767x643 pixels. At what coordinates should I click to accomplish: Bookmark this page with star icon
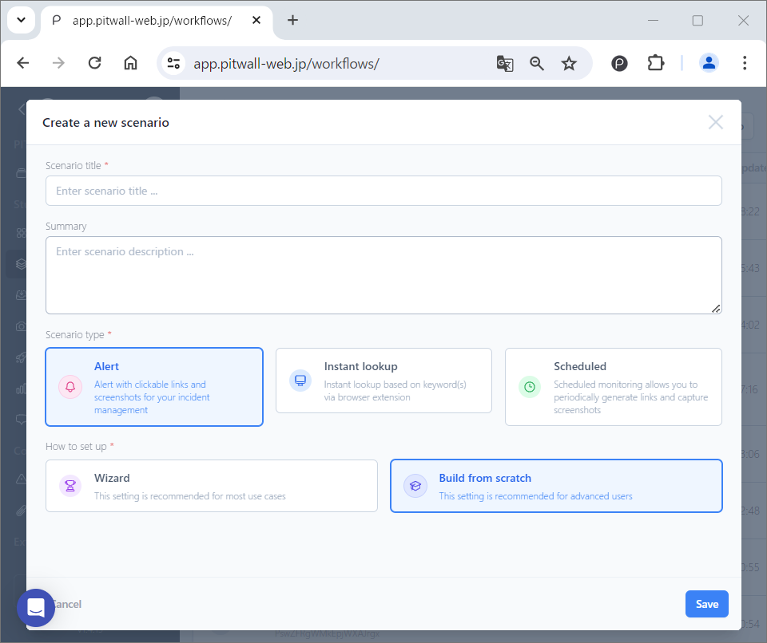[569, 64]
